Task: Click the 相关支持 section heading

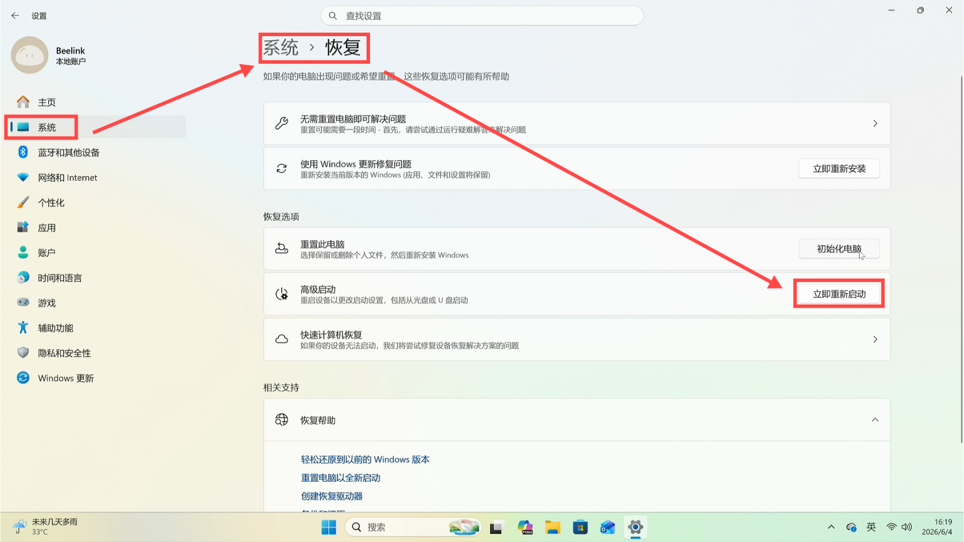Action: coord(281,388)
